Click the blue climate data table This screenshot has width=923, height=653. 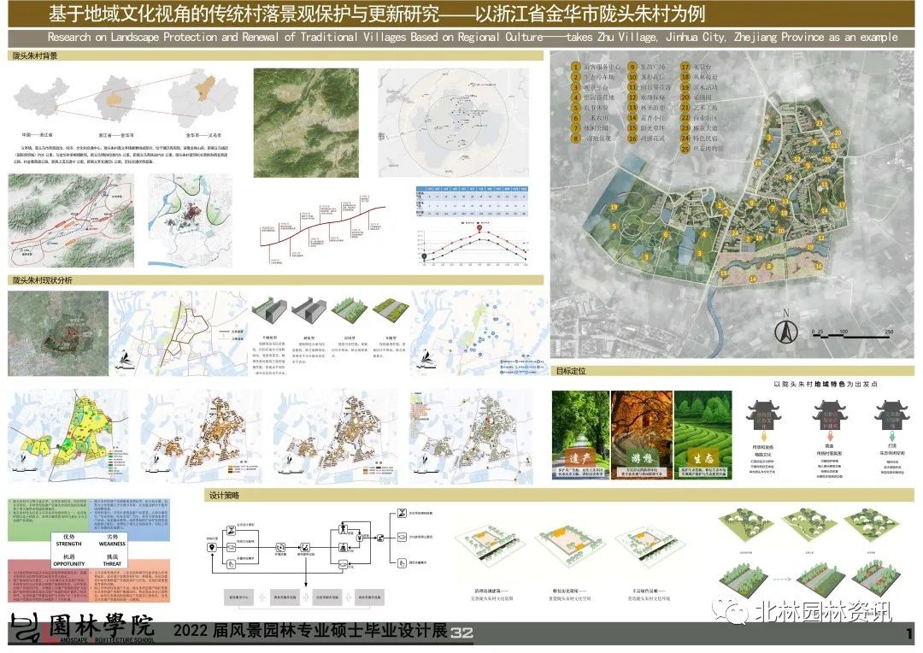click(473, 202)
